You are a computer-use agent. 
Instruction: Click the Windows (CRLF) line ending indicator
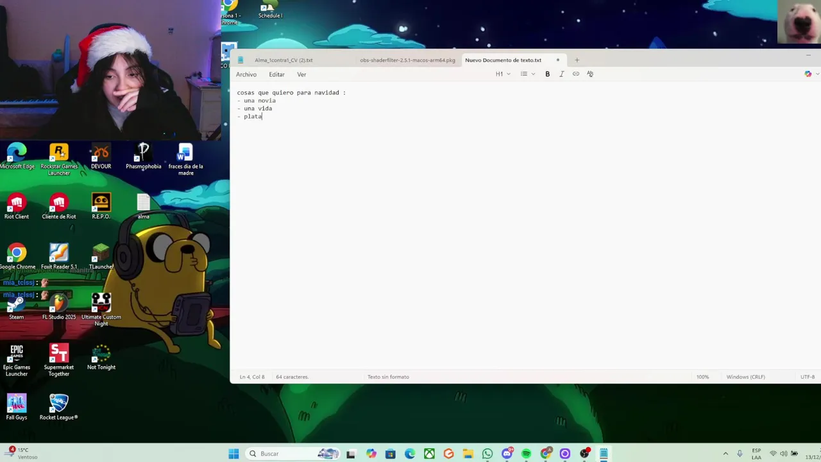745,377
